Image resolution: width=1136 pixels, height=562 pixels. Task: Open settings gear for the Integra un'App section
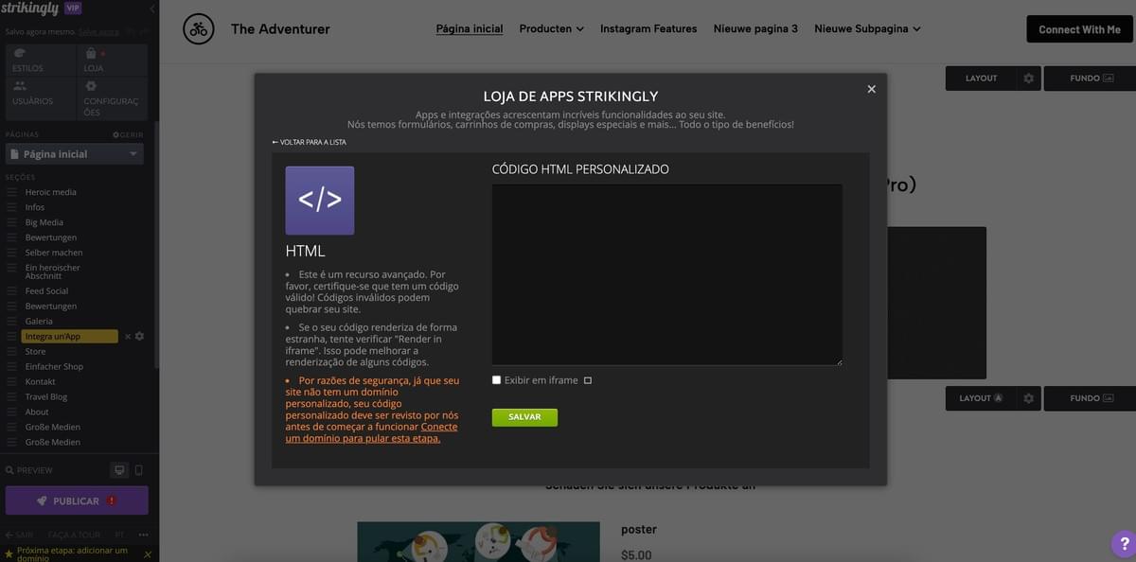click(x=140, y=336)
